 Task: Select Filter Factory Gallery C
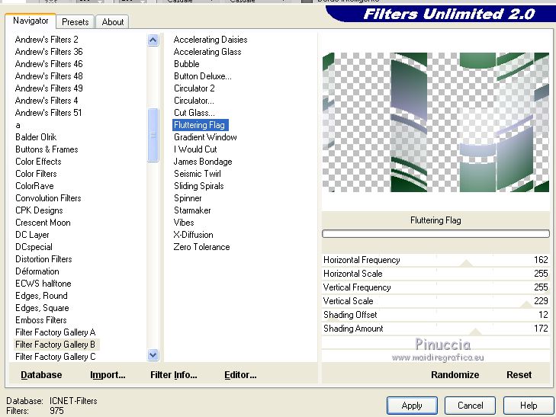click(x=56, y=357)
